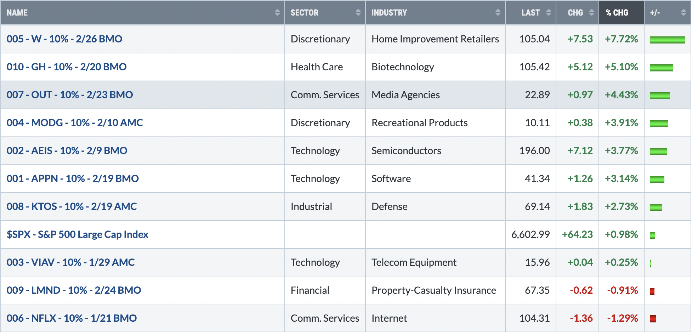This screenshot has width=692, height=333.
Task: Open the $SPX S&P 500 Large Cap Index link
Action: pyautogui.click(x=78, y=234)
